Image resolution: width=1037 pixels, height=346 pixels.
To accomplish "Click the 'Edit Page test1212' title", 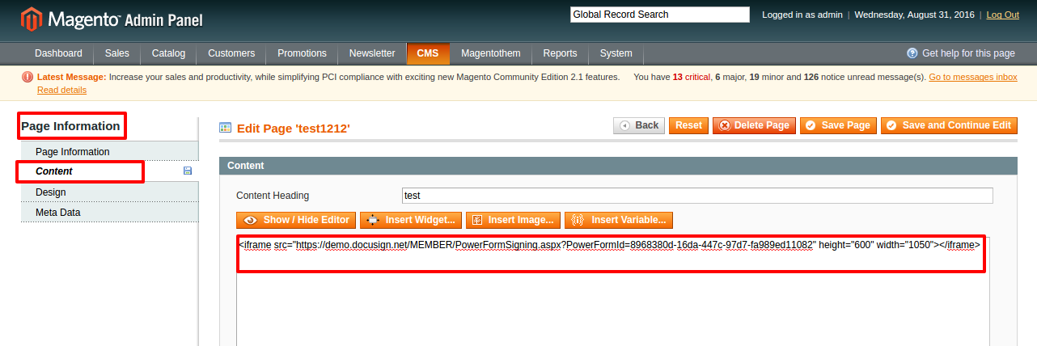I will (x=294, y=128).
